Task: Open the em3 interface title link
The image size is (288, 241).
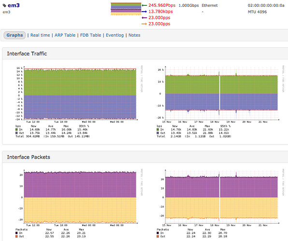Action: (x=14, y=5)
